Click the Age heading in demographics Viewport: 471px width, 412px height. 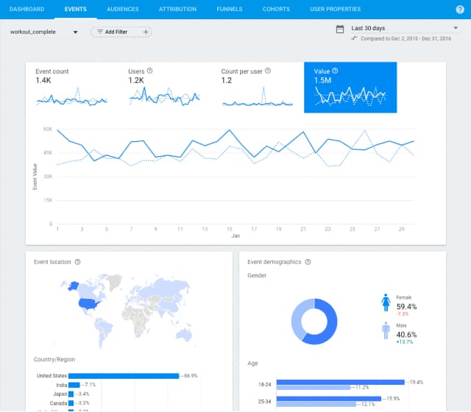pos(252,363)
